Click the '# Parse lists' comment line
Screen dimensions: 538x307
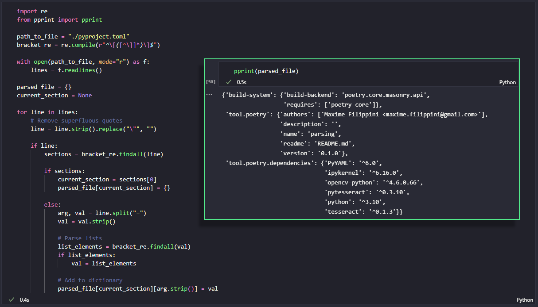coord(79,238)
